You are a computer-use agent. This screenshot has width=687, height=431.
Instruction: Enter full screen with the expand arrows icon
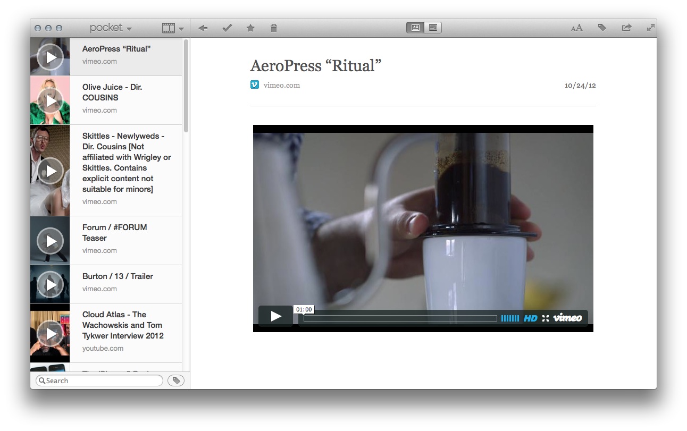[650, 28]
